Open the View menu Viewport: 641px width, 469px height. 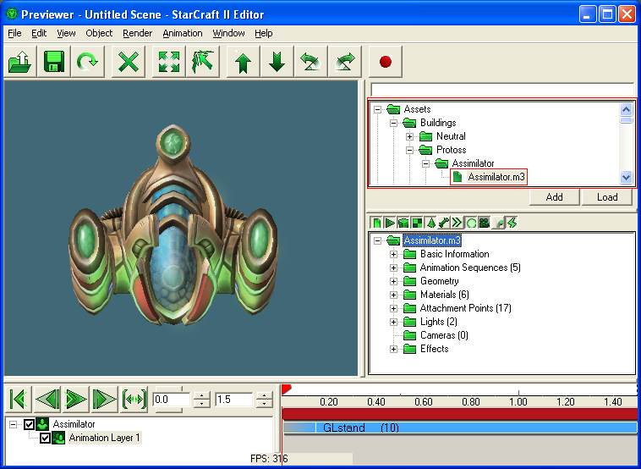[x=66, y=33]
